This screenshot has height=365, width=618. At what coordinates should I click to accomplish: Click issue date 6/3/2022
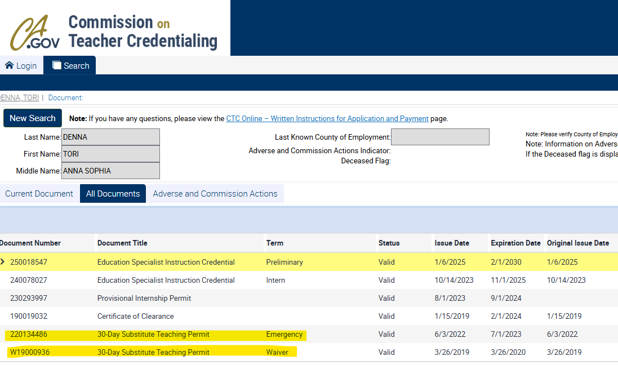coord(450,334)
